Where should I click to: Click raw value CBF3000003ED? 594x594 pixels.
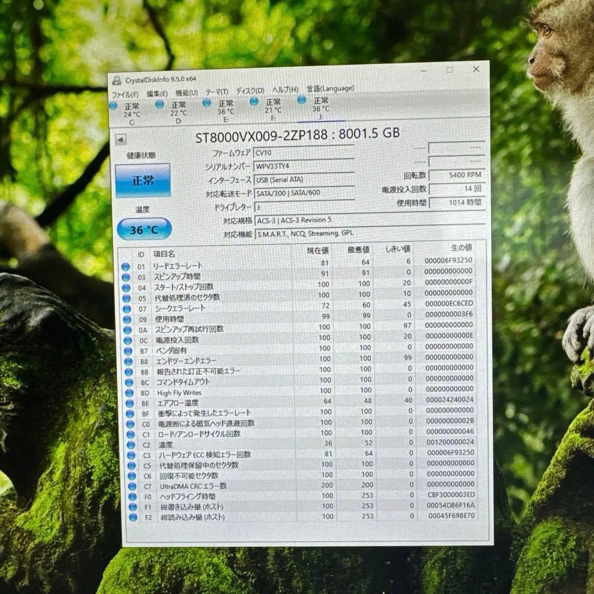tap(451, 495)
